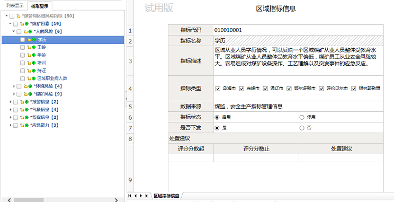The width and height of the screenshot is (394, 202).
Task: Select the 树形显示 tab
Action: coord(39,6)
